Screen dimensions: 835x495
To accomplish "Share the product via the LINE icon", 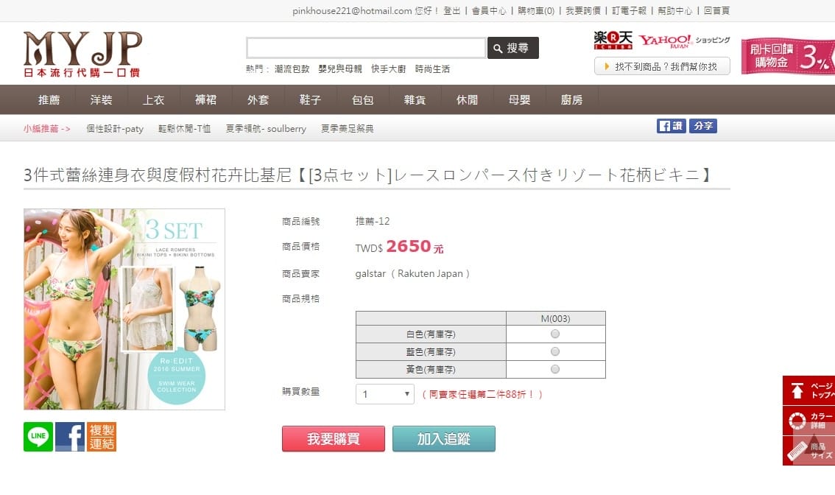I will tap(38, 437).
